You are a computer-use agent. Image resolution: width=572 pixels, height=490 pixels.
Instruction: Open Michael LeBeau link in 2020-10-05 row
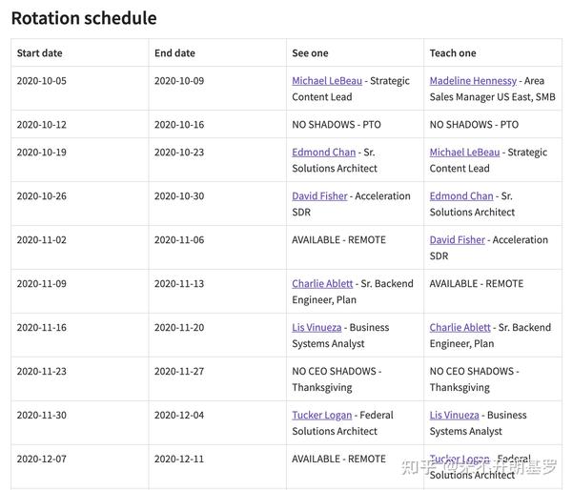point(329,81)
